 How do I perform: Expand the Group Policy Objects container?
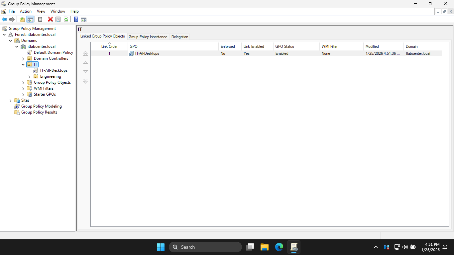(23, 82)
